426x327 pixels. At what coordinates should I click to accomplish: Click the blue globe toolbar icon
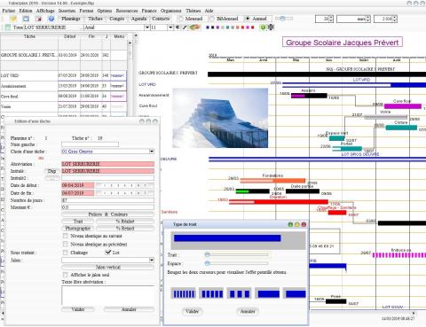pyautogui.click(x=51, y=19)
